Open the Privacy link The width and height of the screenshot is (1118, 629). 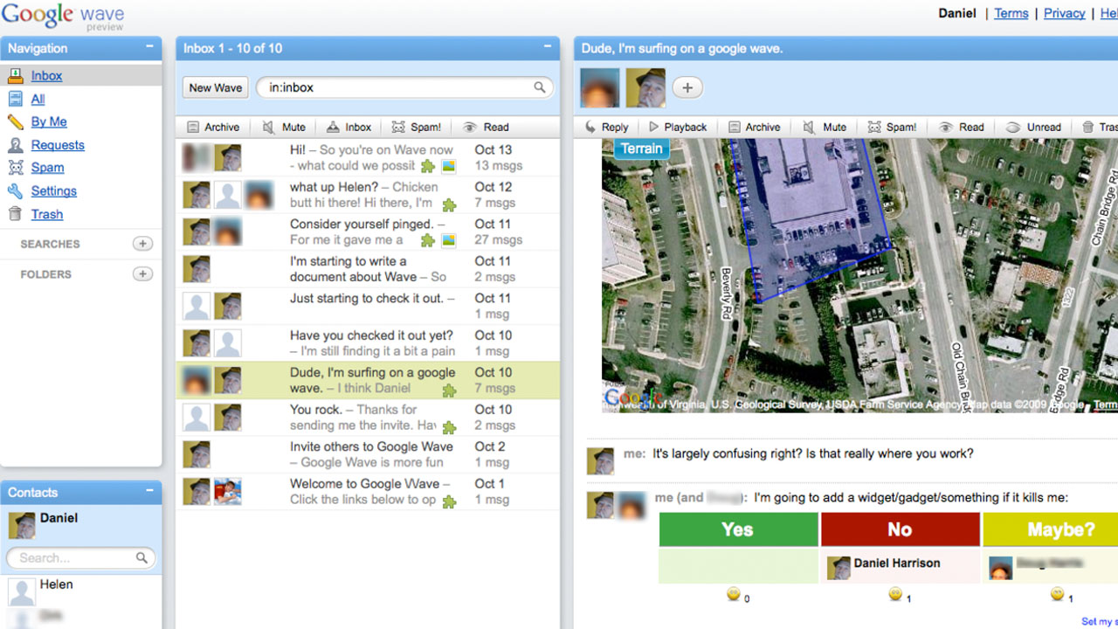(1065, 13)
